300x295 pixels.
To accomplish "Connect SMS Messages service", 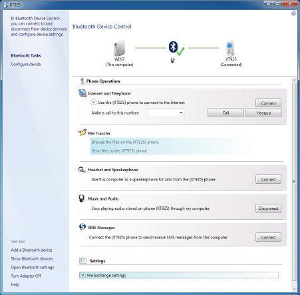I will tap(268, 237).
